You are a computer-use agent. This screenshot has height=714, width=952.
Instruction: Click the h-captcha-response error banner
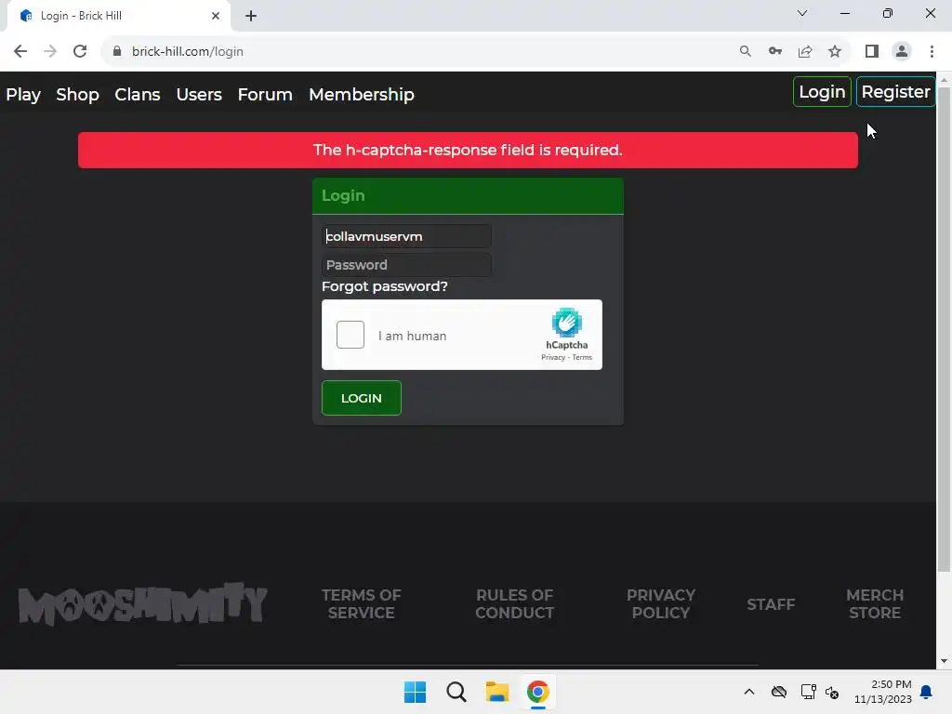[468, 150]
